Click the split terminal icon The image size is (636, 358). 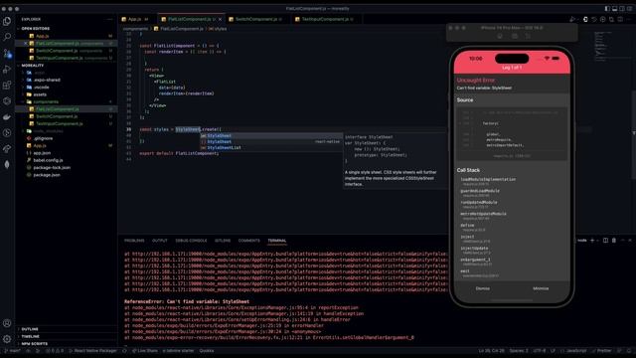coord(605,241)
